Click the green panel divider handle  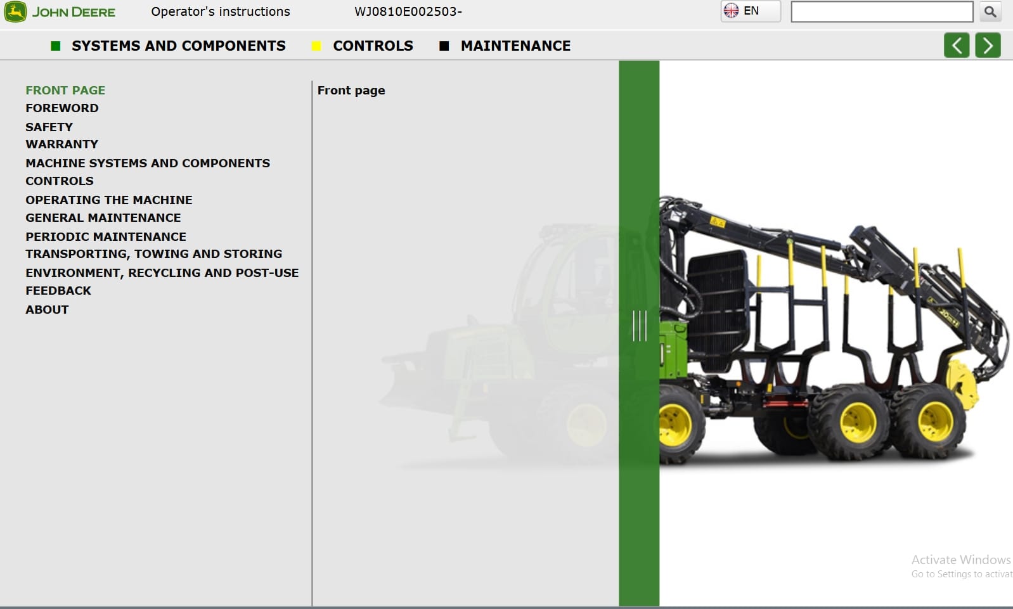coord(639,326)
